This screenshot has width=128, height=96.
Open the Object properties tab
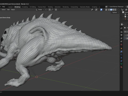pyautogui.click(x=121, y=49)
